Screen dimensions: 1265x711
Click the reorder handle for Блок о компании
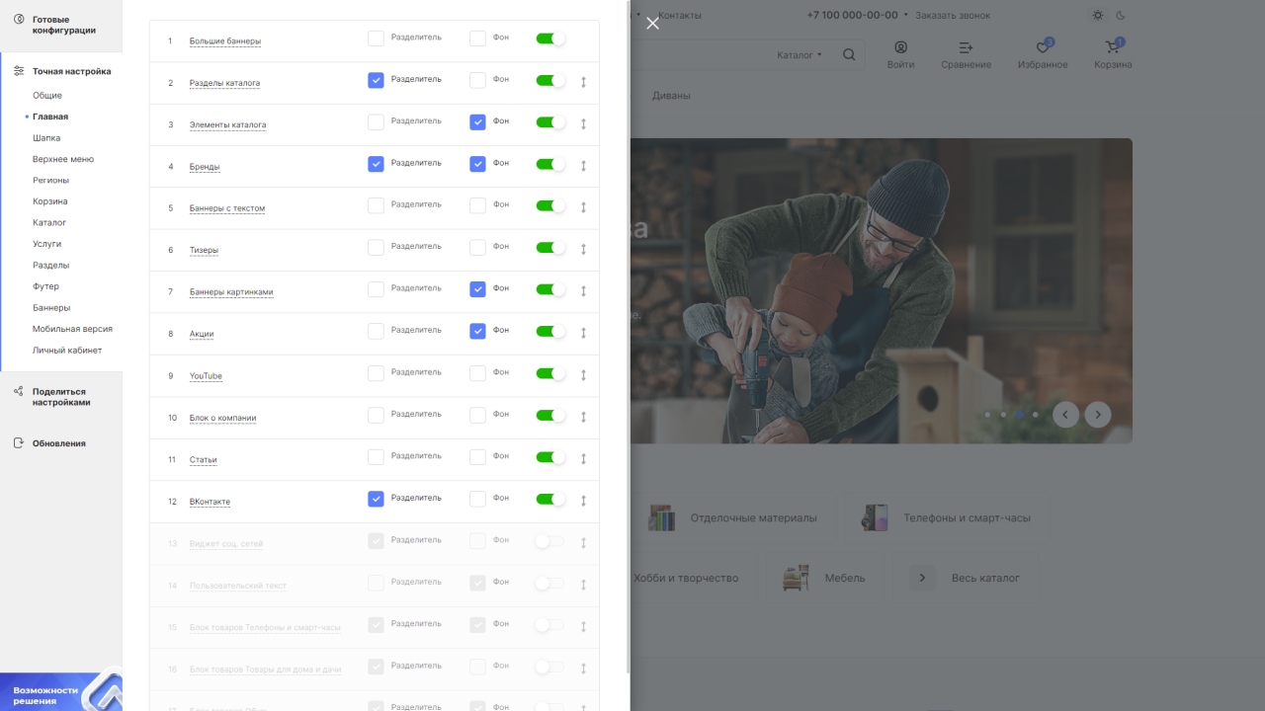pos(583,417)
